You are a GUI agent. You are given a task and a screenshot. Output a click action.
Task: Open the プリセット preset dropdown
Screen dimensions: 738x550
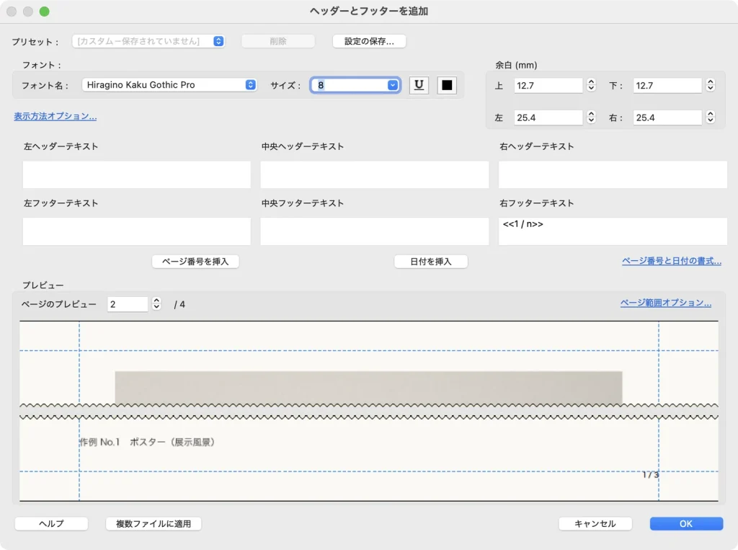tap(148, 41)
